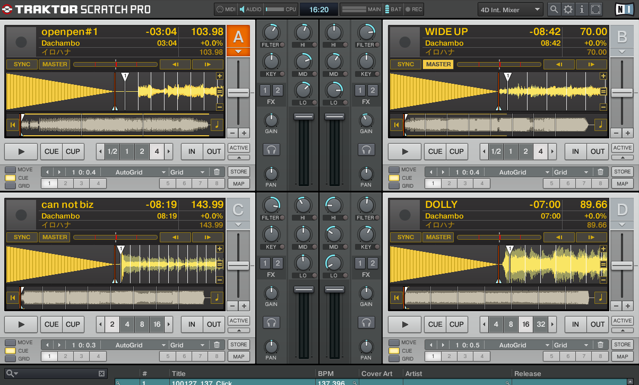Zoom out of Deck C's waveform
The width and height of the screenshot is (639, 385).
click(x=220, y=280)
